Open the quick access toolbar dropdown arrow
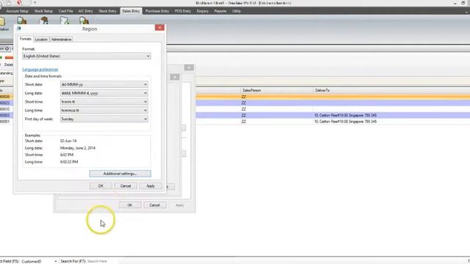470x264 pixels. pyautogui.click(x=35, y=3)
